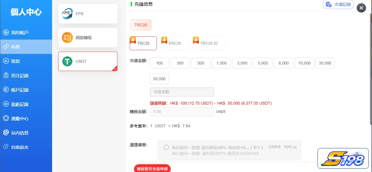The height and width of the screenshot is (172, 372).
Task: Open 自助返水 menu item
Action: tap(26, 147)
